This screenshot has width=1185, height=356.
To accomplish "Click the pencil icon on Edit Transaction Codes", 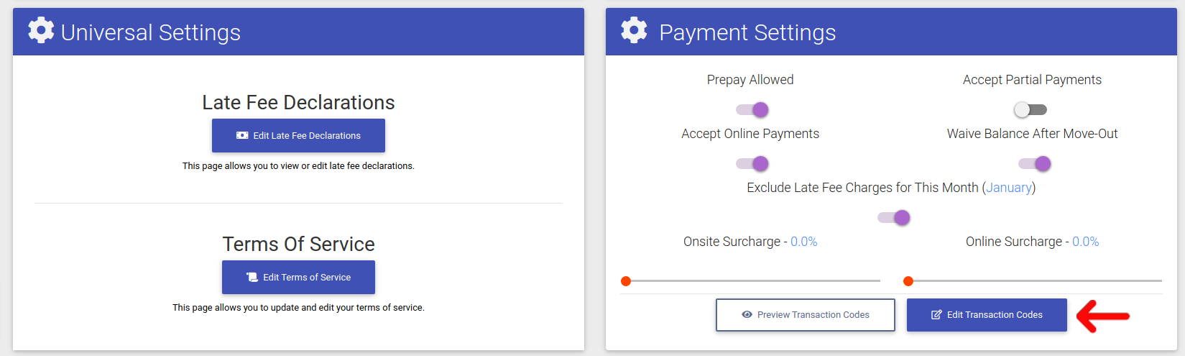I will 936,315.
